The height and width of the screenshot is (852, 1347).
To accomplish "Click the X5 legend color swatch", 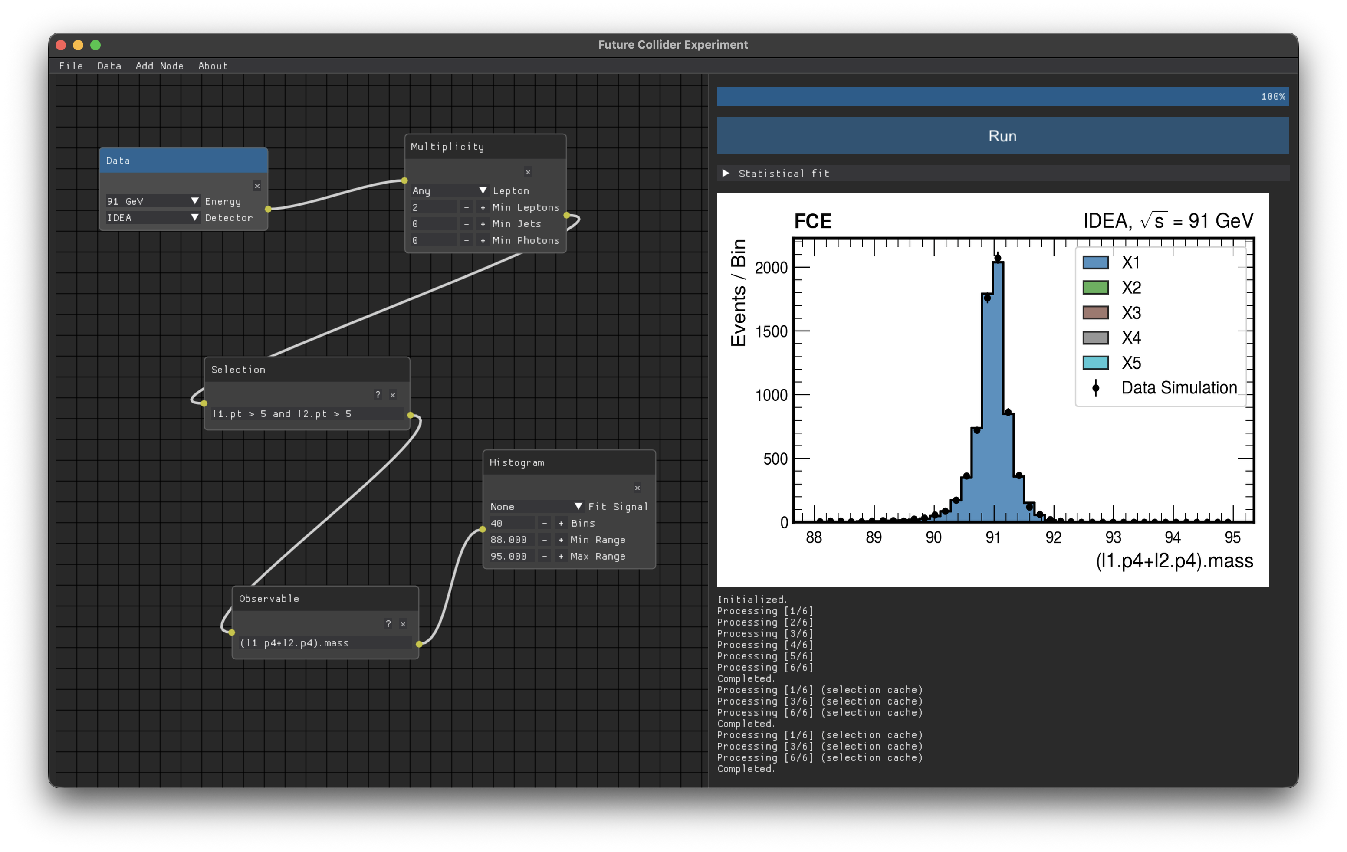I will click(1095, 363).
